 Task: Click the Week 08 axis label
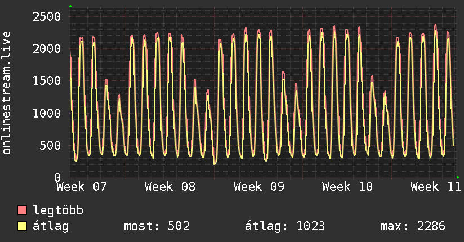pos(170,187)
